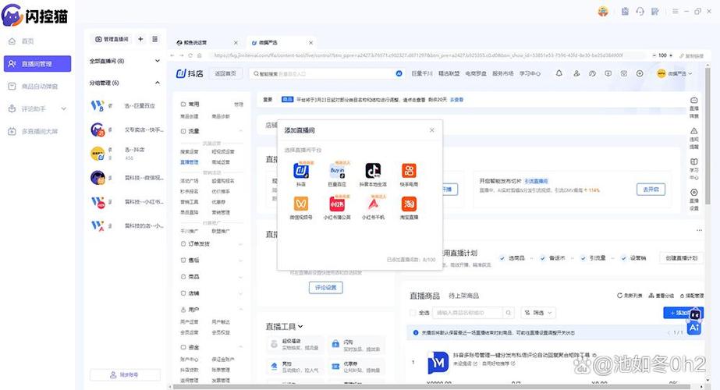Select the 微信视频号 live room entry
720x390 pixels.
(126, 177)
